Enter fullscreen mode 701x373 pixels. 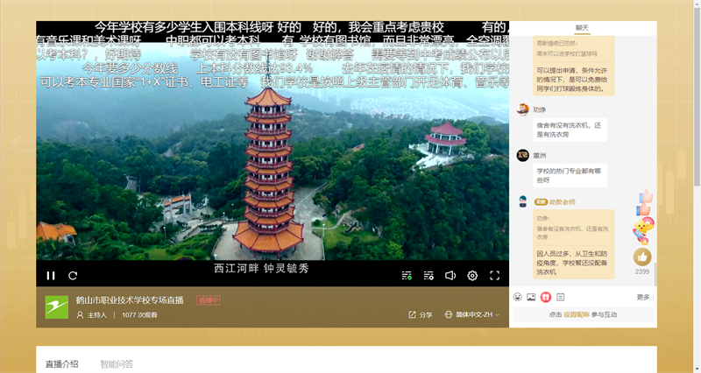494,276
